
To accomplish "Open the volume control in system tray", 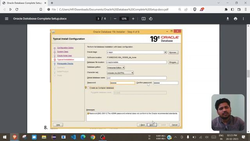I will pos(207,137).
